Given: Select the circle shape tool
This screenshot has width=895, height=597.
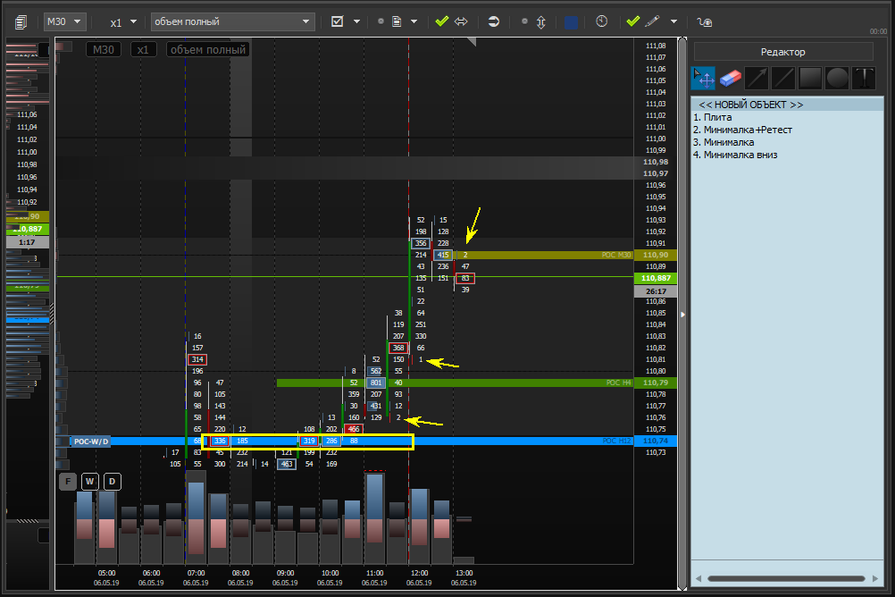Looking at the screenshot, I should [x=837, y=79].
